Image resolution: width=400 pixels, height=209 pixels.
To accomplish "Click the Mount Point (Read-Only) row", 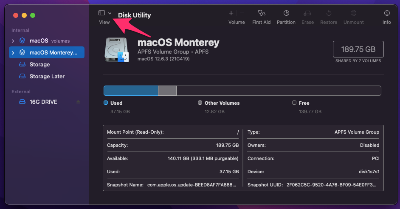I will click(x=173, y=132).
